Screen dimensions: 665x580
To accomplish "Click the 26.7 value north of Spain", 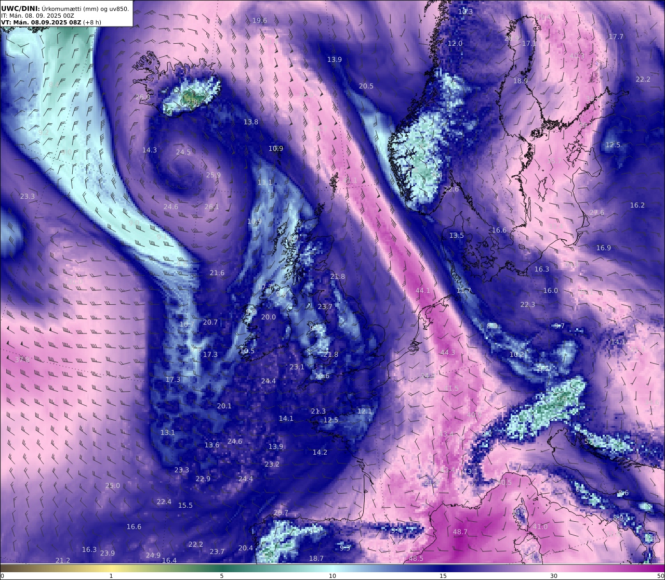I will pyautogui.click(x=281, y=513).
